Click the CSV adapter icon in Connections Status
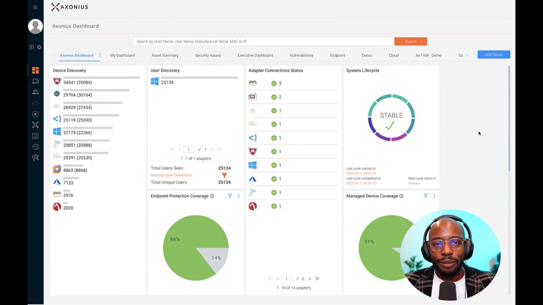The image size is (543, 305). point(252,97)
